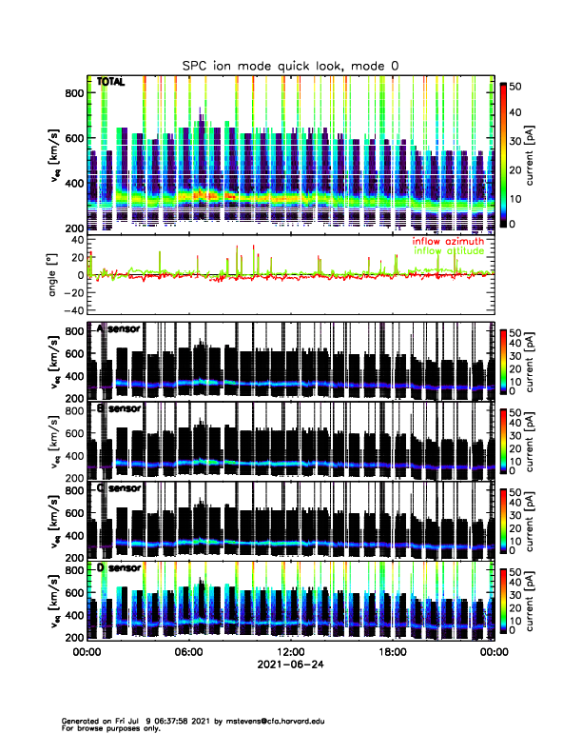
Task: Click the mstevens@cfa.harvard.edu email address
Action: [x=285, y=721]
